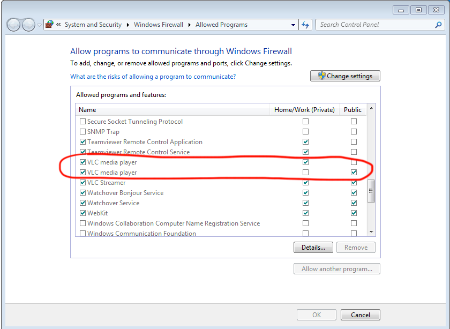The width and height of the screenshot is (450, 329).
Task: Select Secure Socket Tunneling Protocol row text
Action: 135,122
